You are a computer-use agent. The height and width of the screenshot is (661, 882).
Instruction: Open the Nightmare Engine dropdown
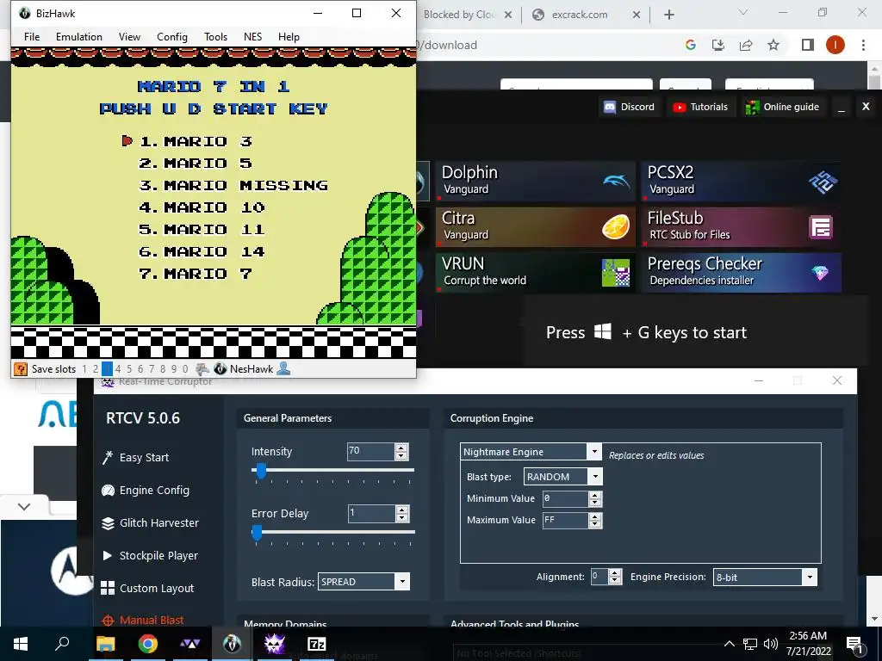point(531,452)
